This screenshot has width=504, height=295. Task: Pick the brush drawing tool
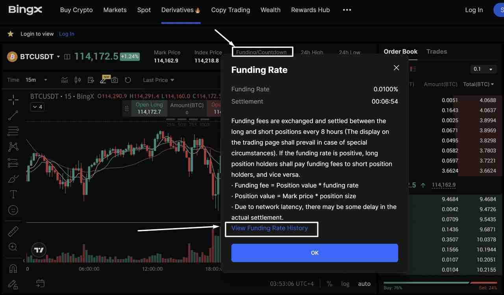tap(13, 179)
